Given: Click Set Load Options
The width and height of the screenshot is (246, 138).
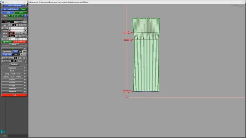Looking at the screenshot, I should 10,9.
